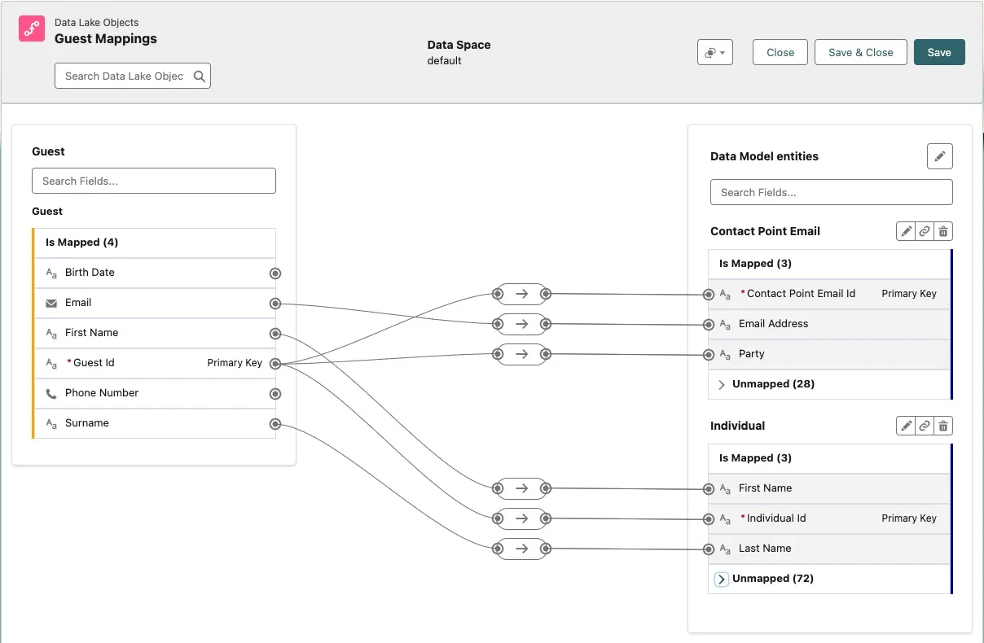Click the Save & Close button
The height and width of the screenshot is (643, 984).
(860, 52)
